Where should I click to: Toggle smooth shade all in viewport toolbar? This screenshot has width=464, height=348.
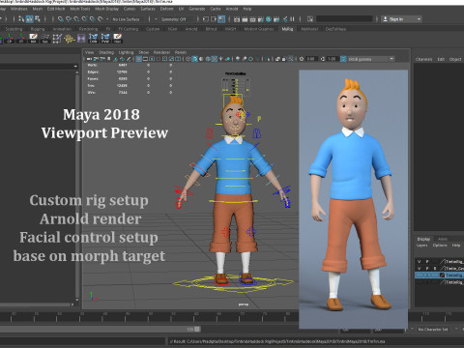194,59
